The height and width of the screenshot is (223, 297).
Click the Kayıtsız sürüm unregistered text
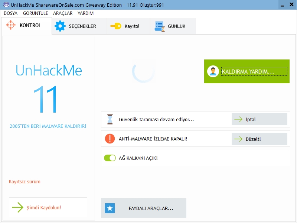25,182
